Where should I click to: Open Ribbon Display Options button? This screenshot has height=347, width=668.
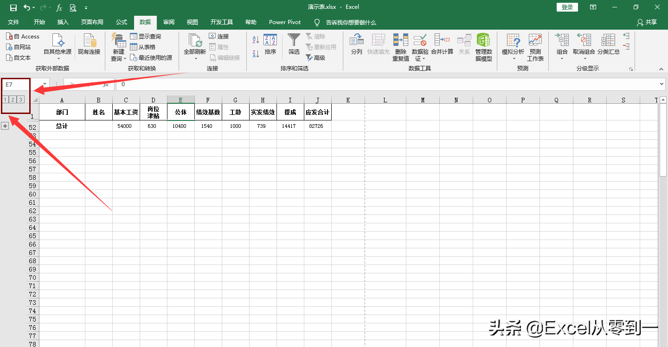tap(593, 7)
